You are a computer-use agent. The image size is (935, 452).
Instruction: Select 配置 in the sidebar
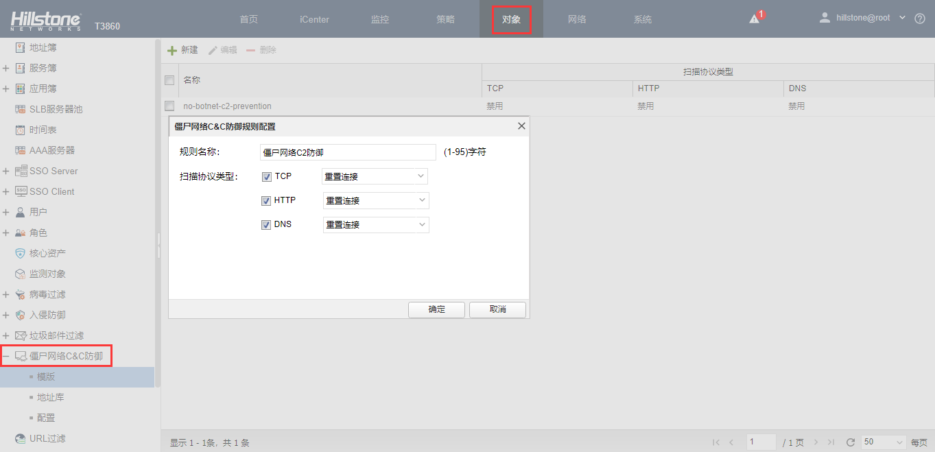(x=46, y=418)
